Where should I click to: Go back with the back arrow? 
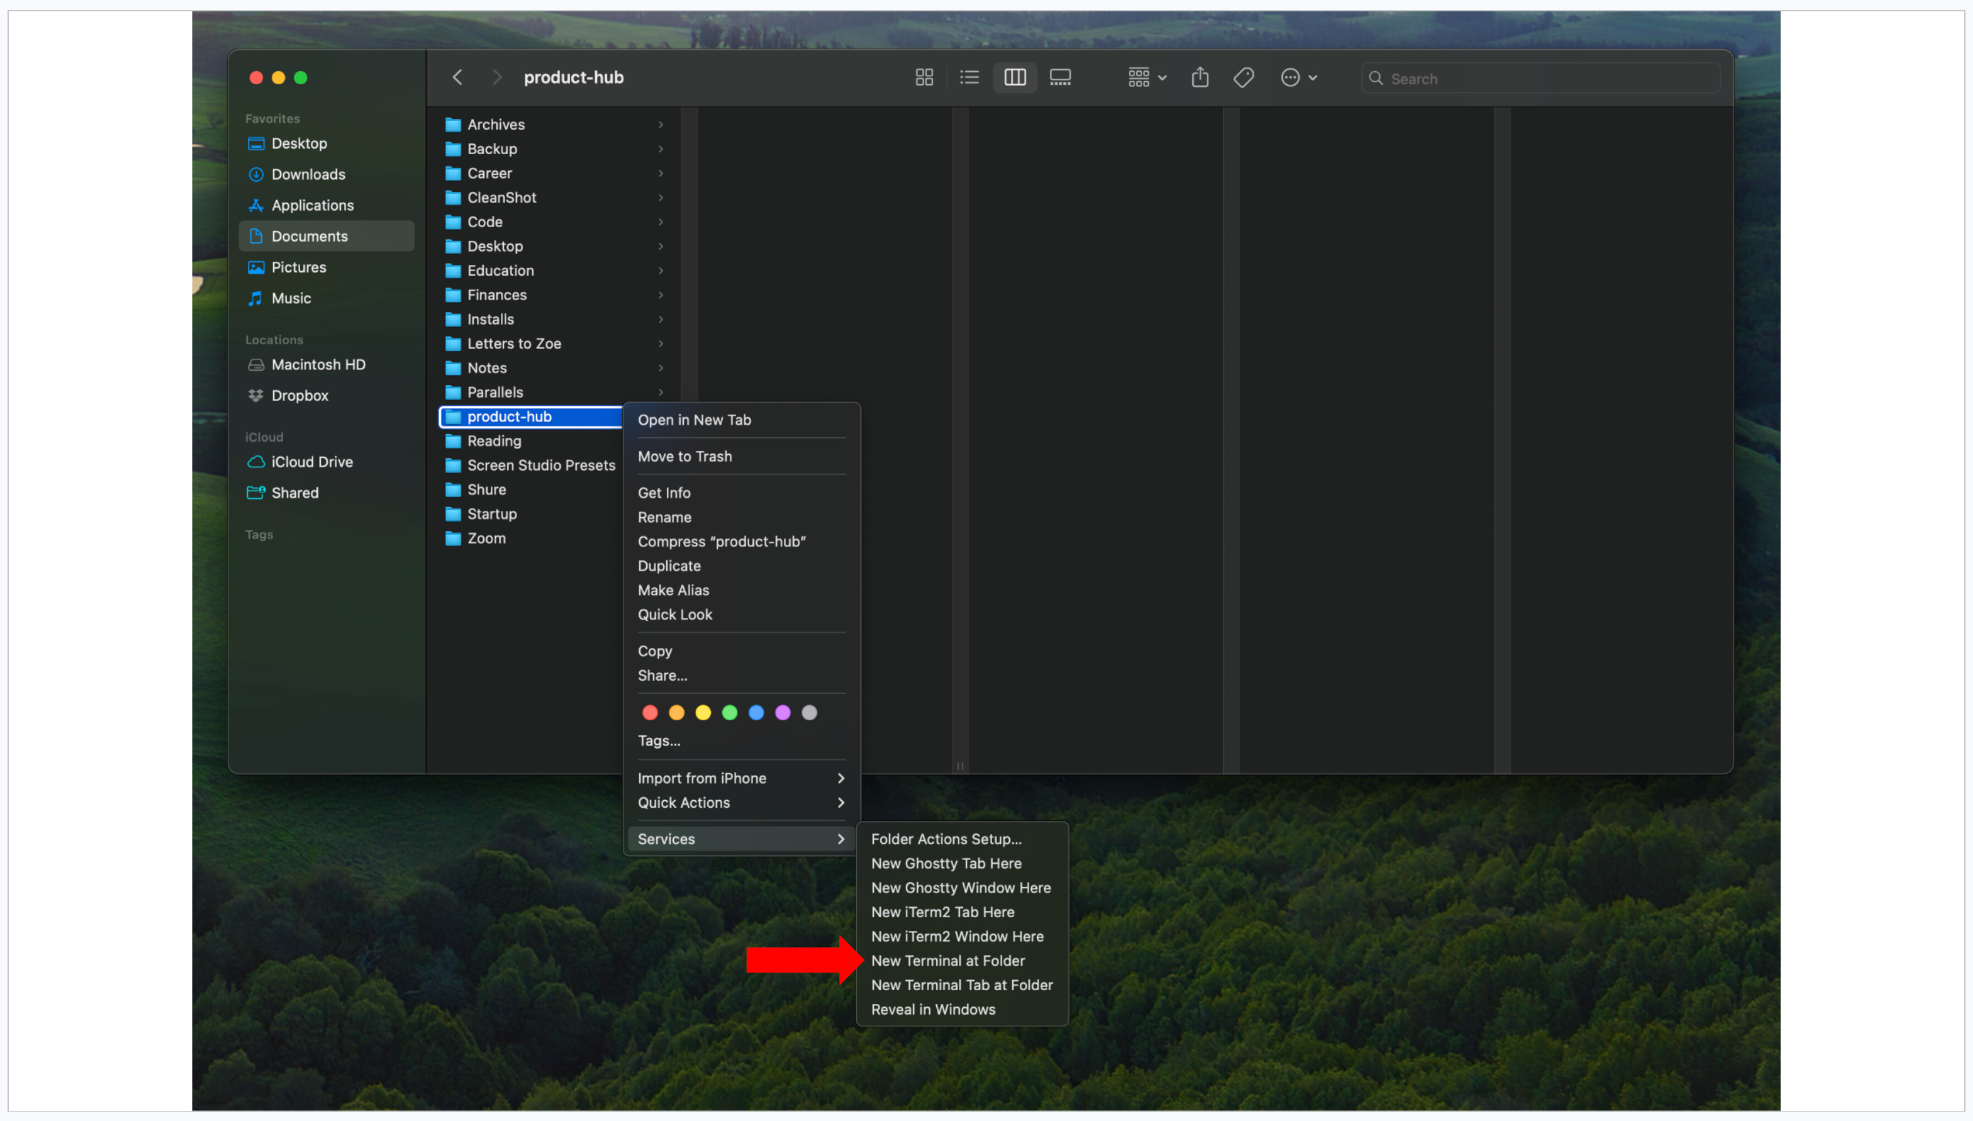coord(458,78)
